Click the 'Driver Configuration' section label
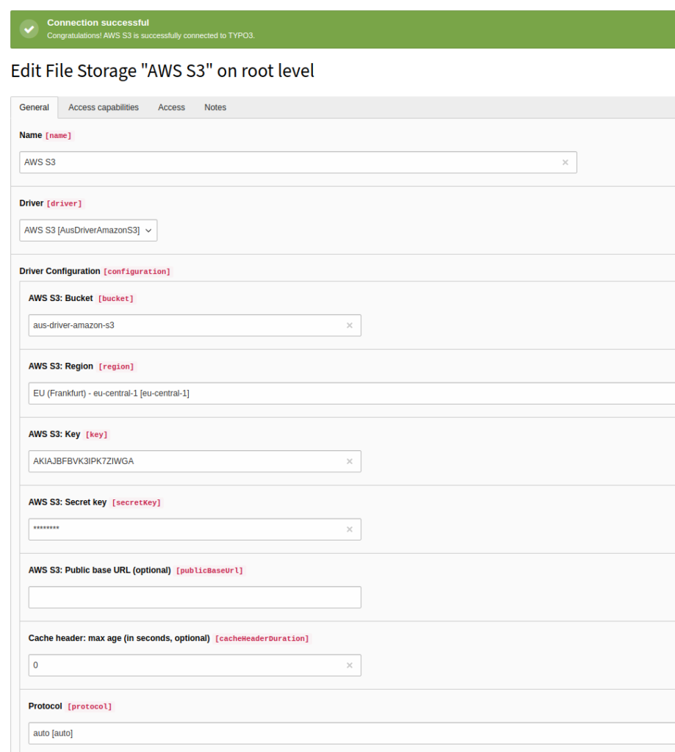 point(59,271)
